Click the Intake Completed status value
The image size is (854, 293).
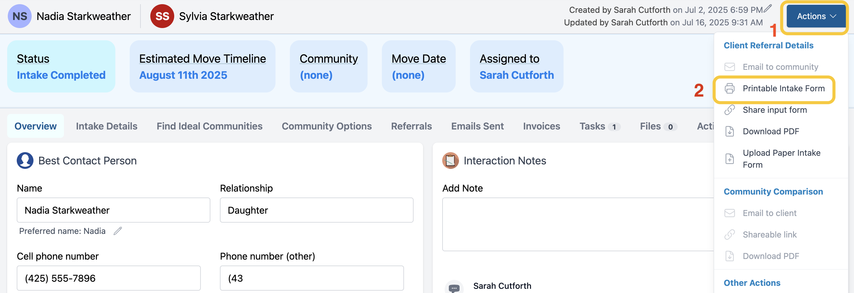(61, 75)
